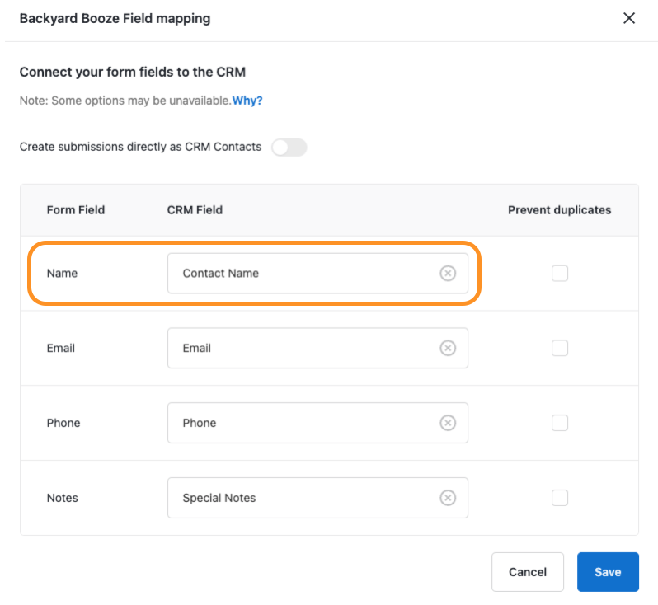Click the Cancel button
The image size is (658, 605).
[528, 572]
